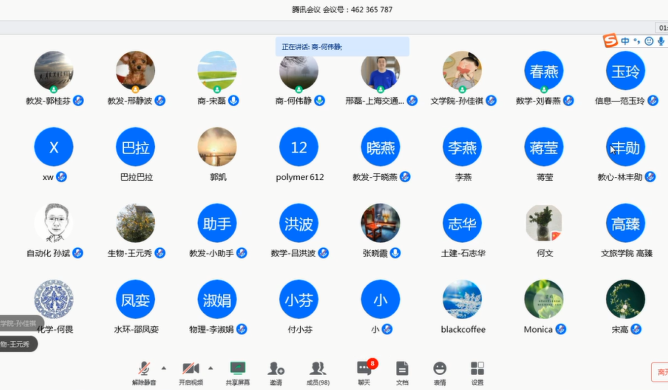The width and height of the screenshot is (668, 390).
Task: Click the Sogou input method S logo
Action: point(610,41)
